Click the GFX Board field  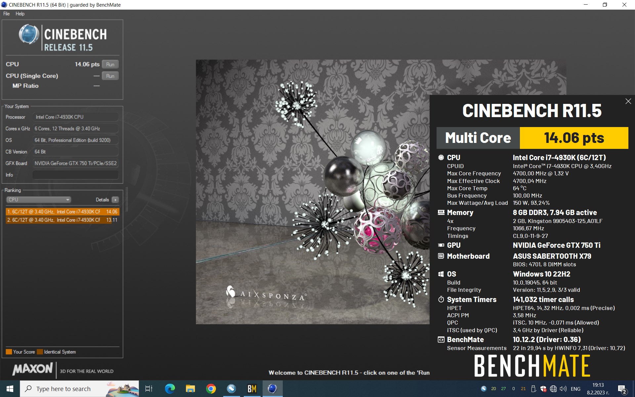tap(75, 163)
